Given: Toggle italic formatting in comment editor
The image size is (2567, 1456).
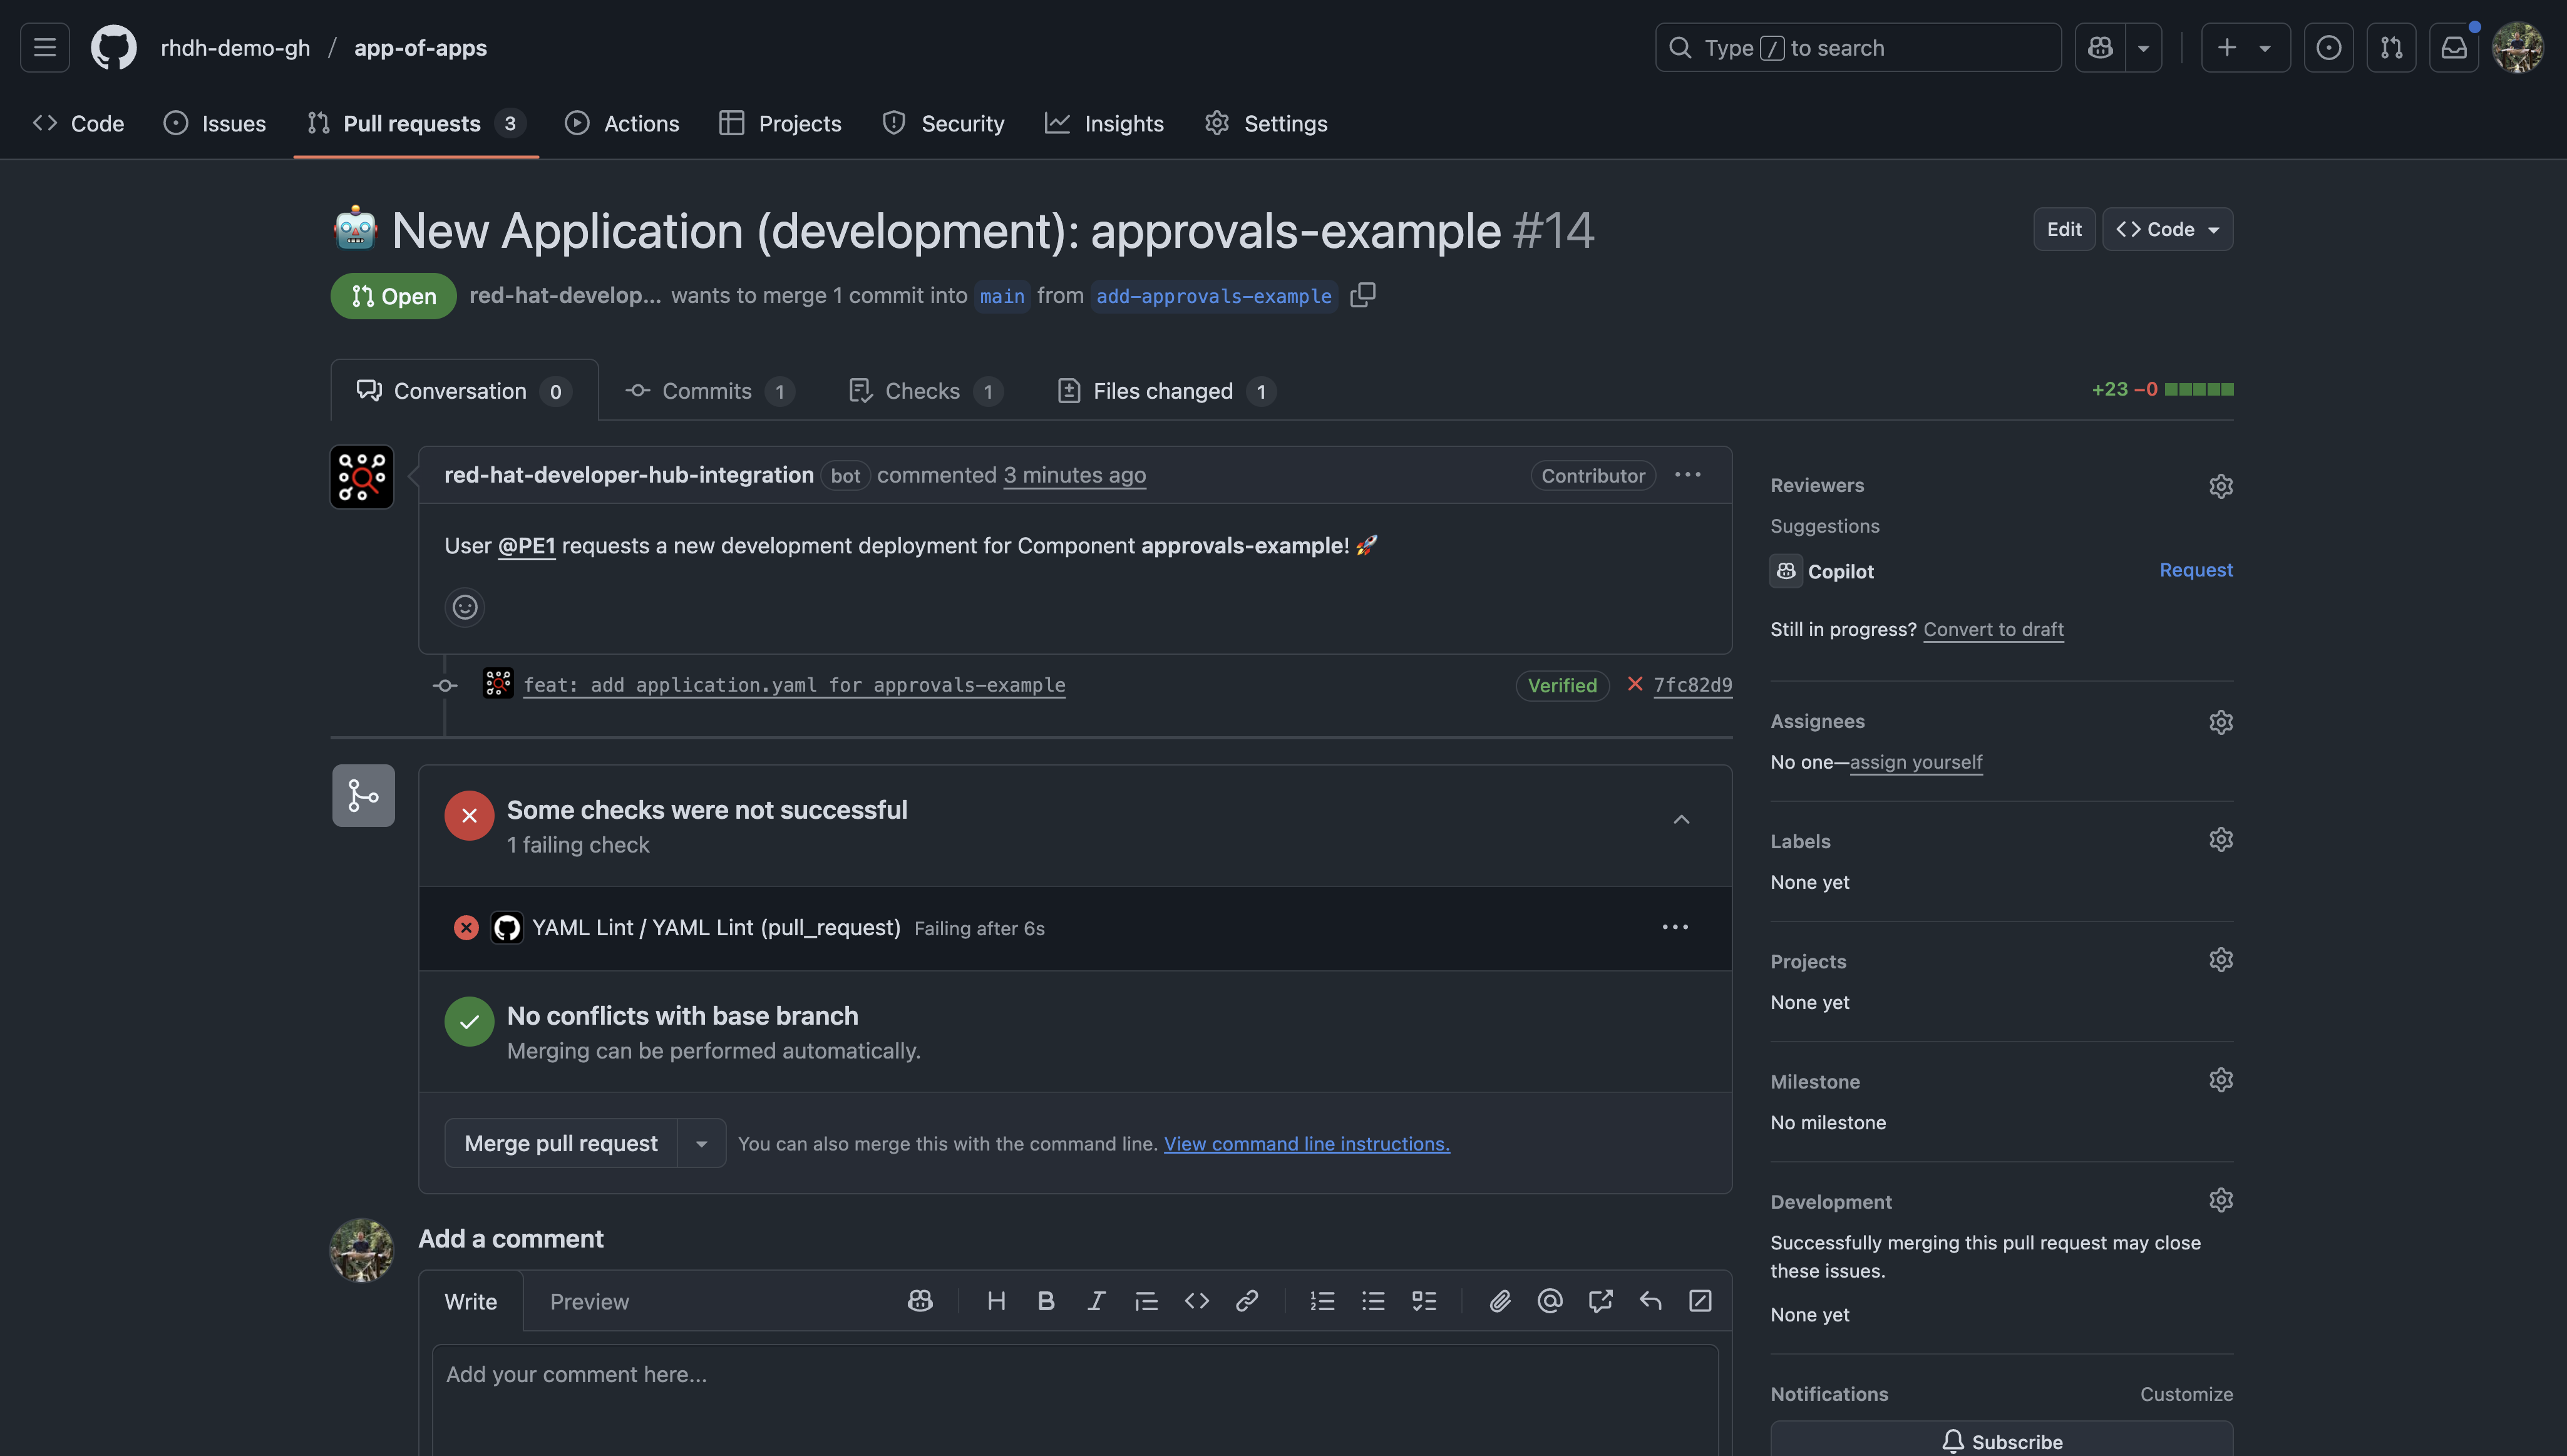Looking at the screenshot, I should tap(1096, 1301).
